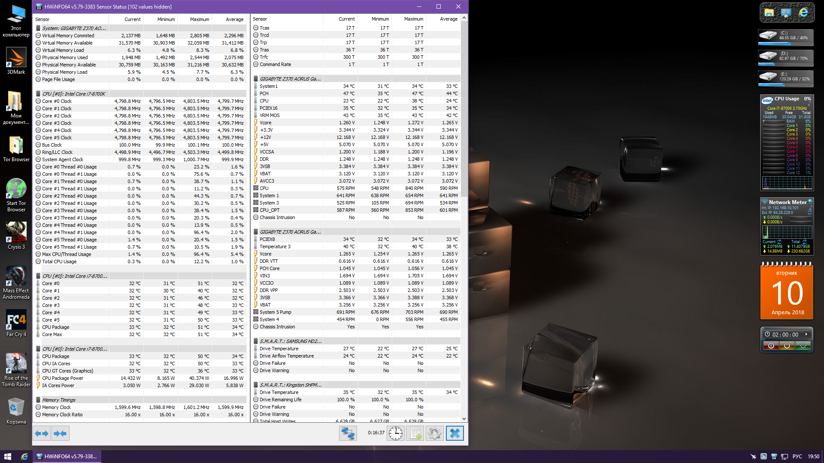Select the CPU Package Power row
824x463 pixels.
click(63, 378)
